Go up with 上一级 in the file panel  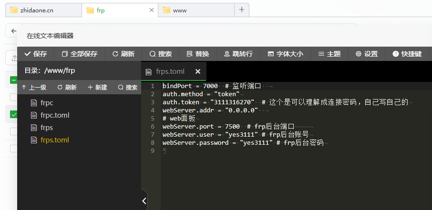(x=34, y=88)
